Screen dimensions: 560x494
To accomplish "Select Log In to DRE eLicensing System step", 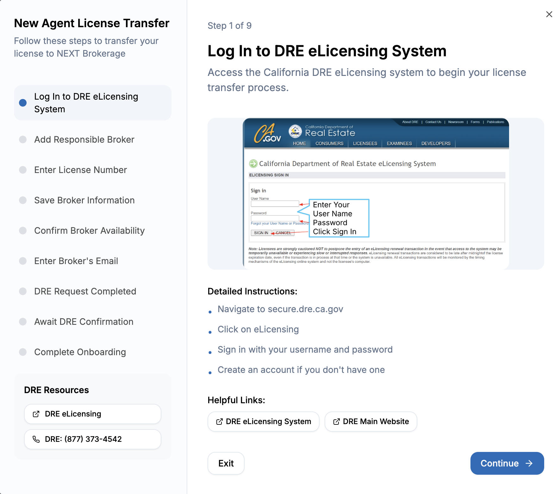I will coord(93,103).
